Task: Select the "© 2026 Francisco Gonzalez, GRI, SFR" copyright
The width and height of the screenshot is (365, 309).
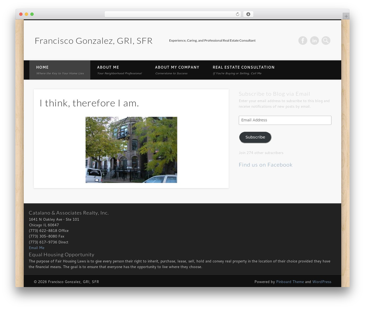Action: (66, 282)
